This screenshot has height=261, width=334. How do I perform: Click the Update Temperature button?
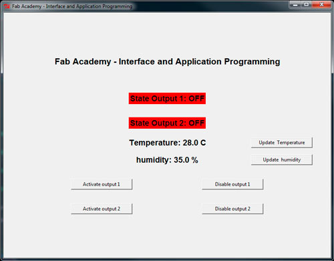[282, 142]
